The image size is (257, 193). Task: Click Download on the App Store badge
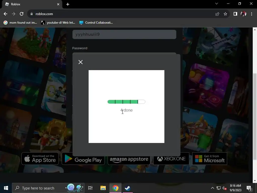coord(40,159)
